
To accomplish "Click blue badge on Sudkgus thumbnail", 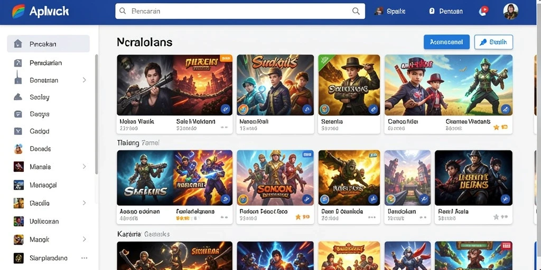I will coord(307,109).
